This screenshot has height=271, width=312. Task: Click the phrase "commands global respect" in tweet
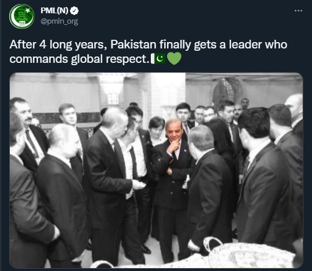point(78,59)
